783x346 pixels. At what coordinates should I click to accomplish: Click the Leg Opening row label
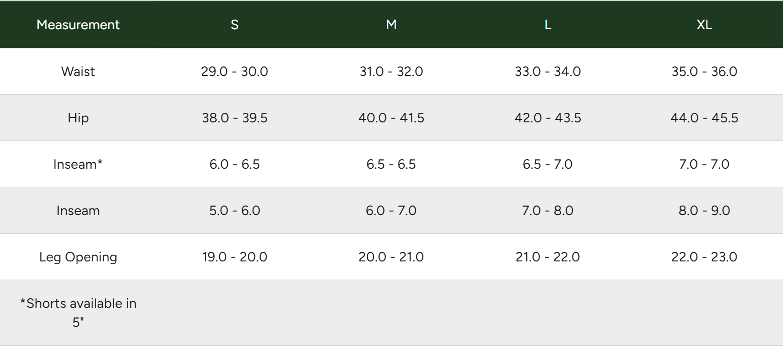click(78, 257)
